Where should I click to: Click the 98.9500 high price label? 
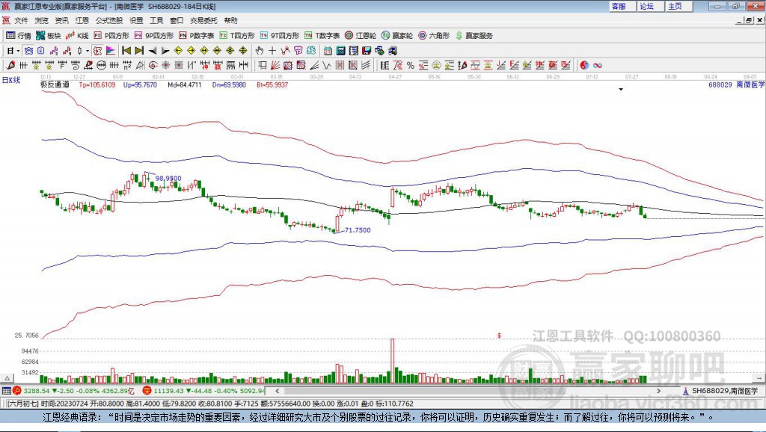[x=168, y=179]
